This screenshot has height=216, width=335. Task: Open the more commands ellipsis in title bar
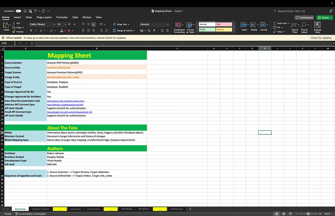click(48, 11)
